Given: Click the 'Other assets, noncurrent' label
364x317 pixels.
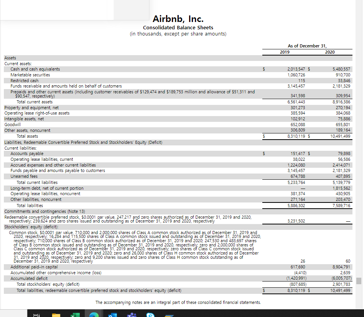Looking at the screenshot, I should point(27,130).
